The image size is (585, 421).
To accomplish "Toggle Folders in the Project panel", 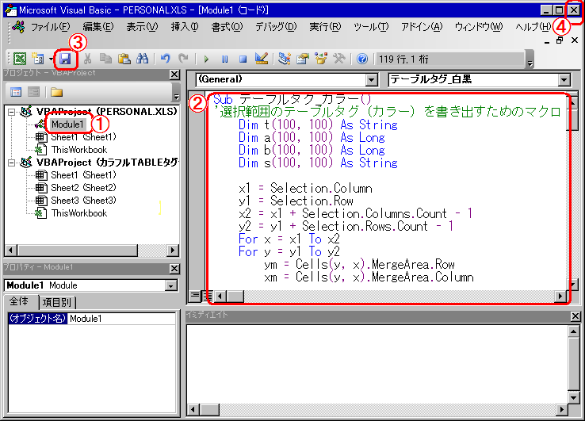I will click(56, 92).
